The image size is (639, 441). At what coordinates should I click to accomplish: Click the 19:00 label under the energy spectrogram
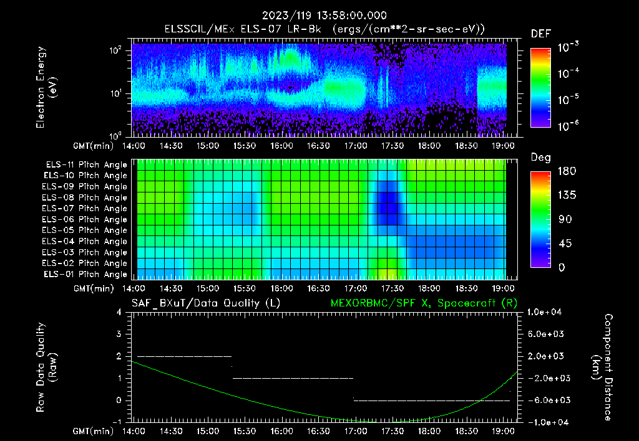[x=503, y=146]
